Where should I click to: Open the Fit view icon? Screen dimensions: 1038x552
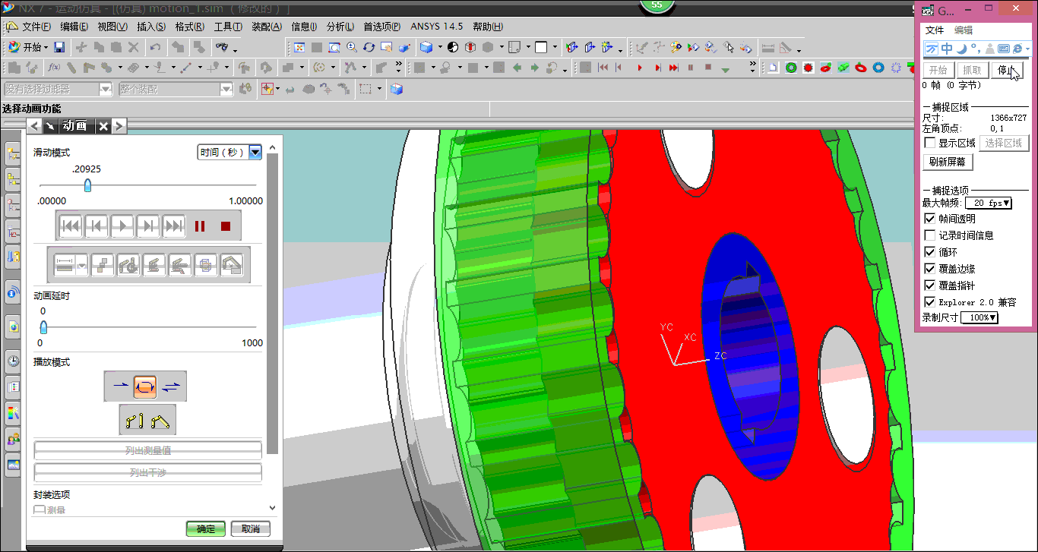coord(300,47)
